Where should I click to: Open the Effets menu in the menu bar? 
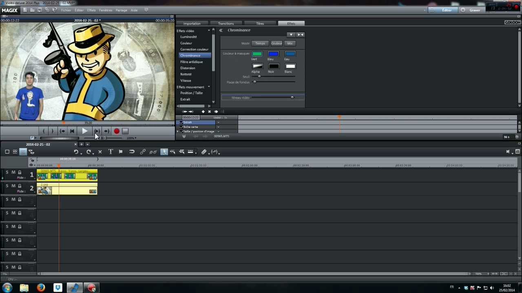[91, 10]
